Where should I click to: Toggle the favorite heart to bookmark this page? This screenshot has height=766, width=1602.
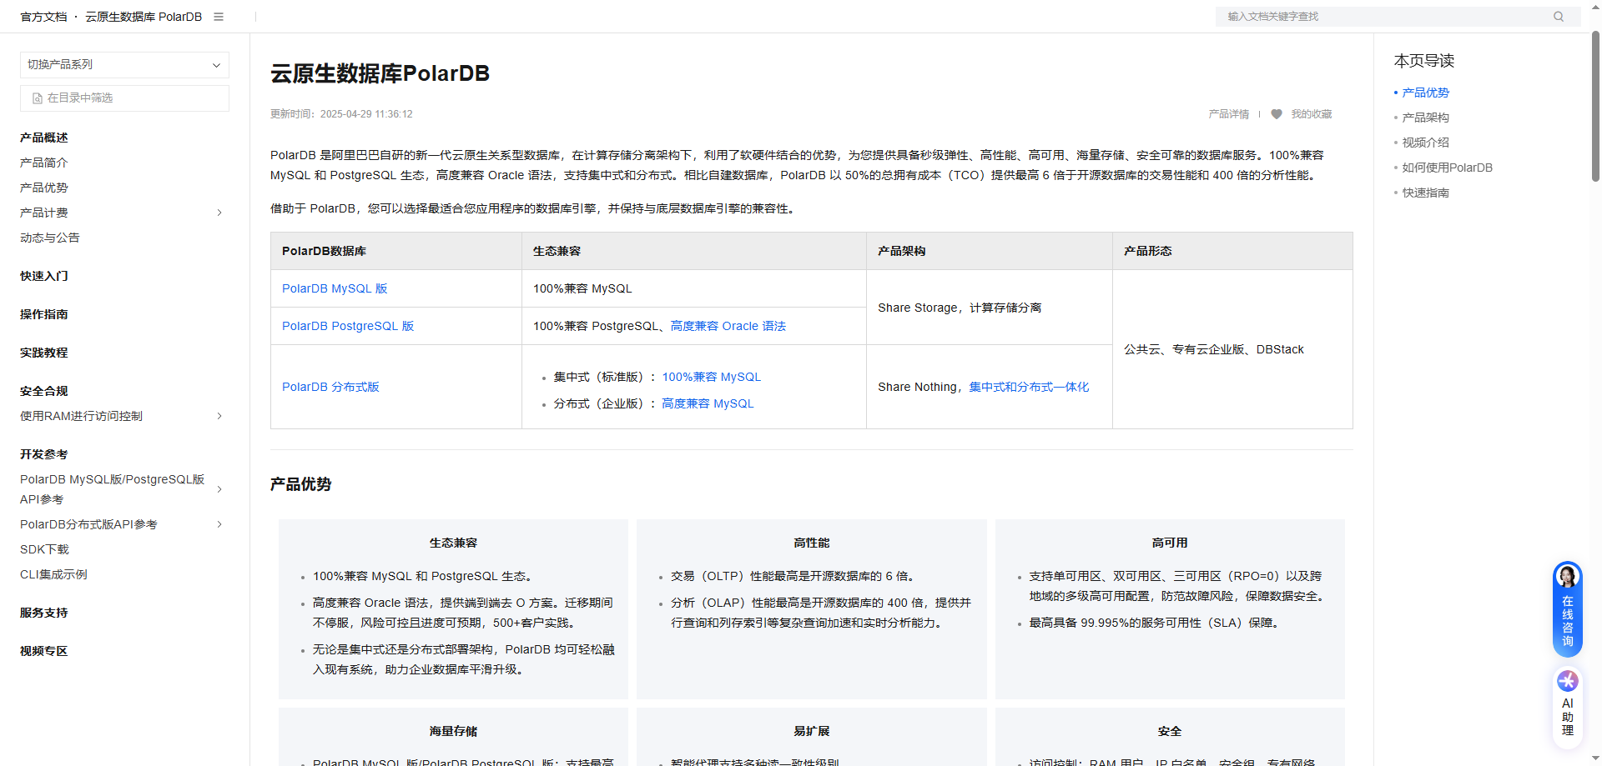[x=1276, y=114]
